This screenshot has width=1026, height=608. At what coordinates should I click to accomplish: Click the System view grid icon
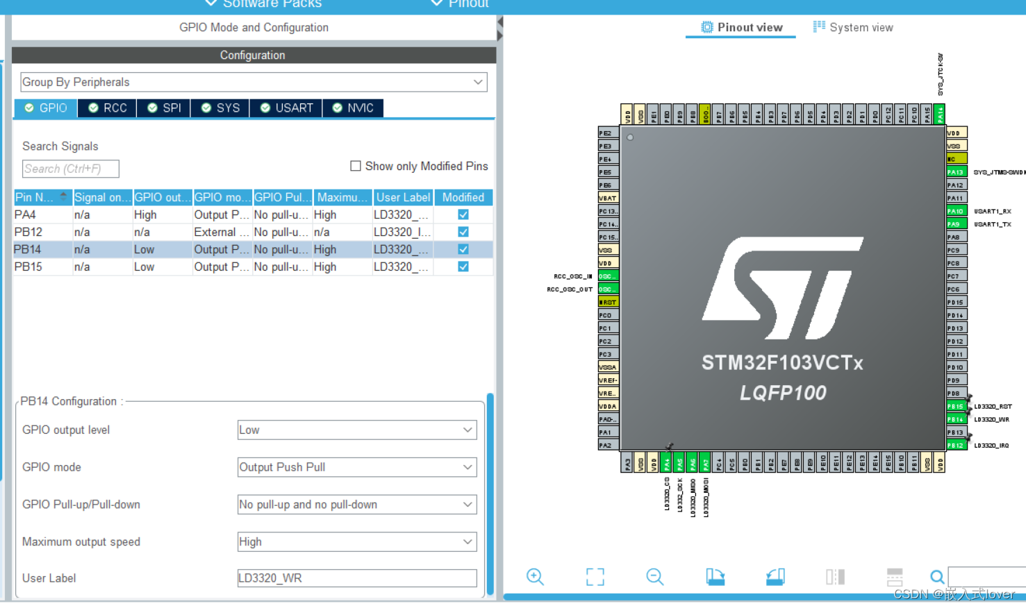(x=819, y=26)
